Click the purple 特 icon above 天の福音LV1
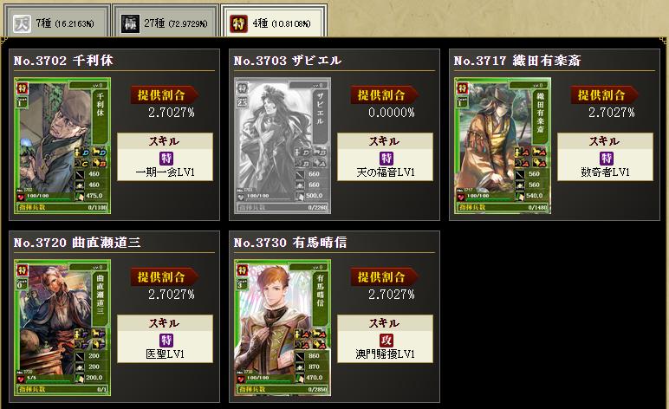This screenshot has width=669, height=409. (386, 159)
